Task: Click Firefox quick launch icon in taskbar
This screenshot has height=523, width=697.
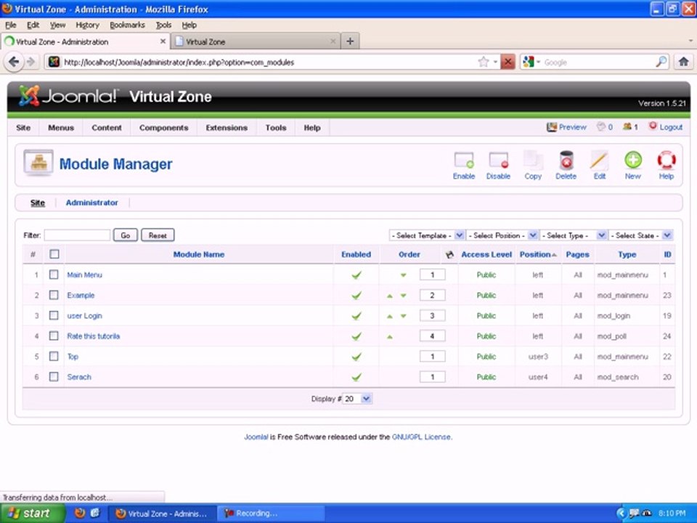Action: click(80, 513)
